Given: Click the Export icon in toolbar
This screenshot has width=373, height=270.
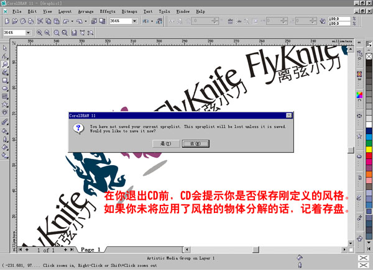Looking at the screenshot, I should click(x=103, y=21).
